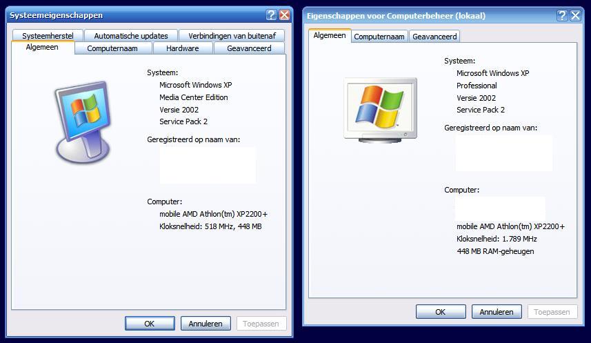The image size is (591, 343).
Task: Click the blue tilted monitor Windows logo image
Action: [83, 122]
